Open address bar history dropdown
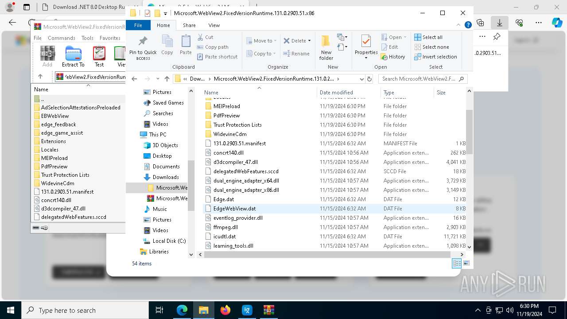Image resolution: width=567 pixels, height=319 pixels. click(x=361, y=79)
